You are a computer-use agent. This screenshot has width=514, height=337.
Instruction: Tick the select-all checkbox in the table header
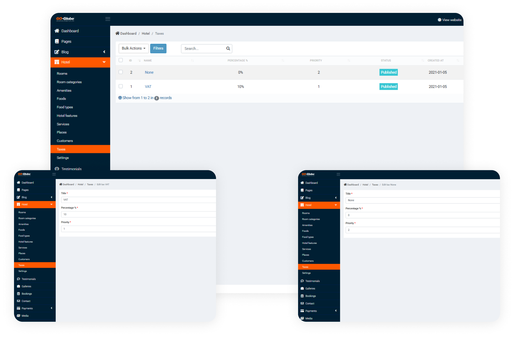121,60
